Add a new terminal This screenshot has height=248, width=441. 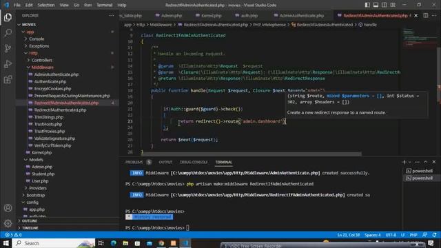(404, 162)
